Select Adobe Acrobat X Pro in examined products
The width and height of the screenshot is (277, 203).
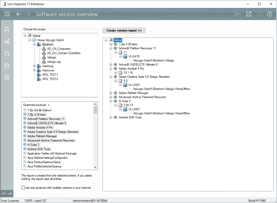coord(40,128)
